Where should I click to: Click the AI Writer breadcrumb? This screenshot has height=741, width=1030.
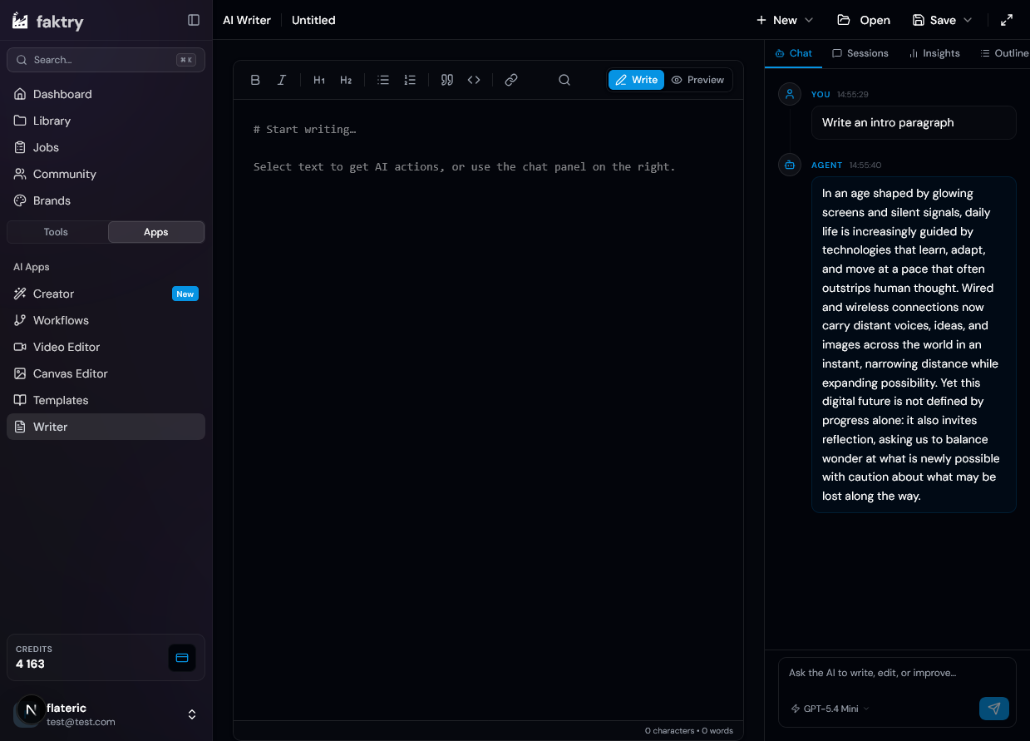247,20
